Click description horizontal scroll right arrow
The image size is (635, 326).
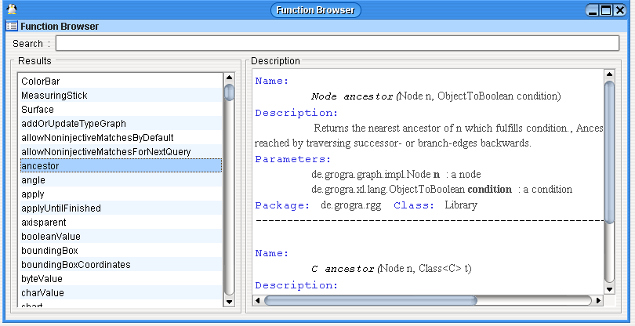click(x=598, y=300)
